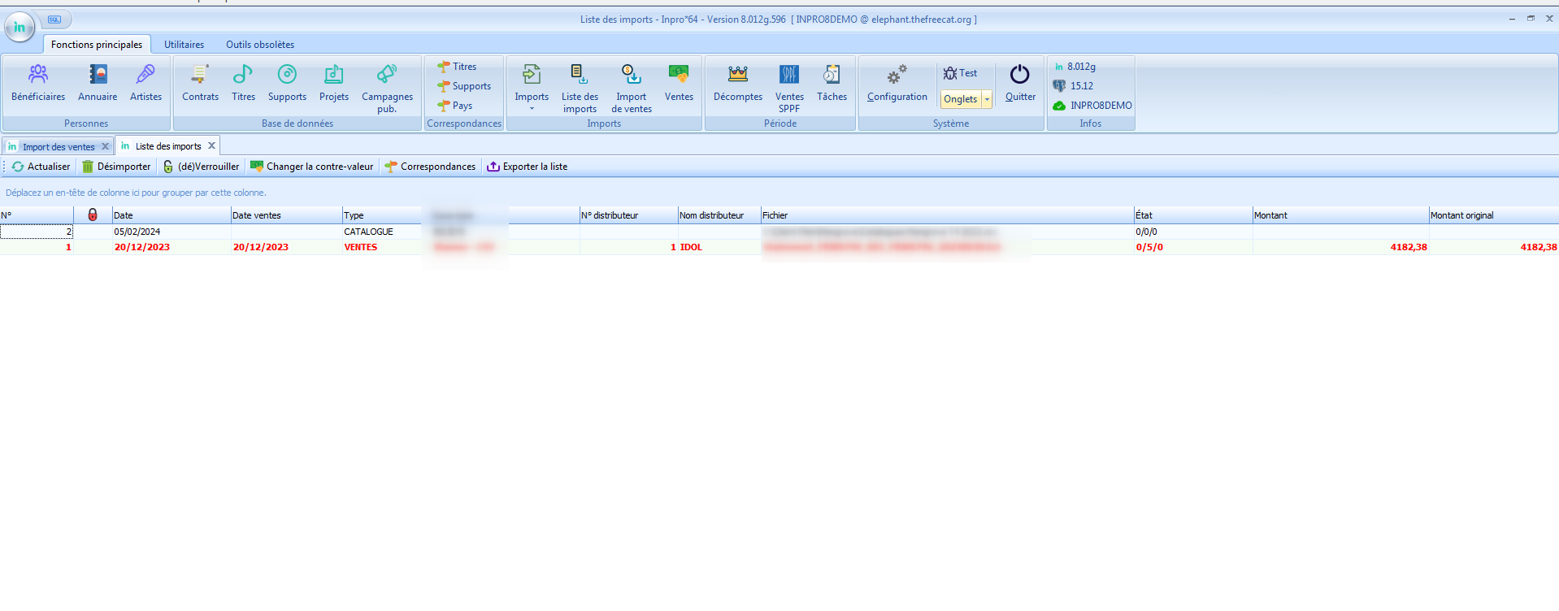This screenshot has width=1559, height=611.
Task: Click the Actualiser refresh button
Action: [x=41, y=167]
